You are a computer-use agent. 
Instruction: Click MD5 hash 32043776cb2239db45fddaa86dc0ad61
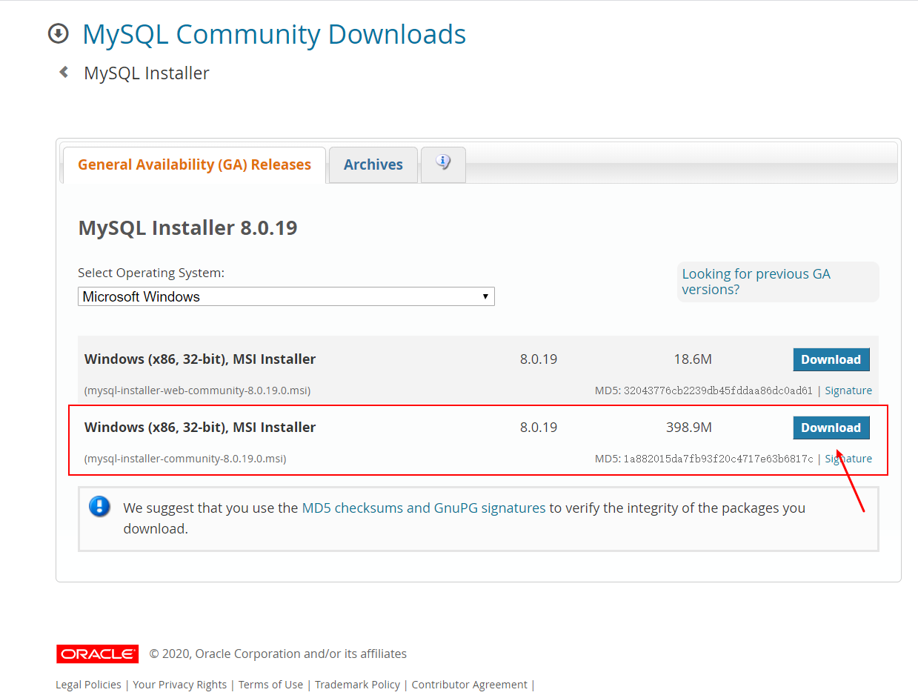click(718, 390)
